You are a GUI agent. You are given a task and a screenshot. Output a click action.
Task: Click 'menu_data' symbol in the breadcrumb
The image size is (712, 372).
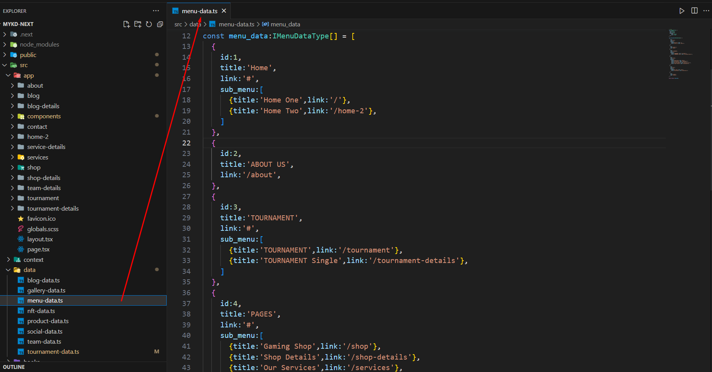[x=285, y=24]
